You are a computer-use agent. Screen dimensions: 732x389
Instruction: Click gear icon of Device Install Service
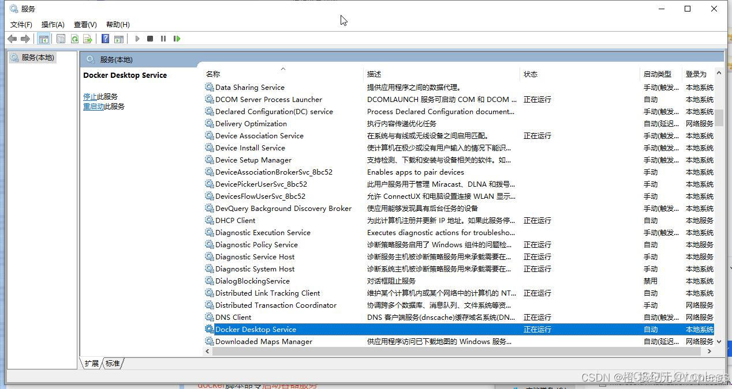pos(210,148)
